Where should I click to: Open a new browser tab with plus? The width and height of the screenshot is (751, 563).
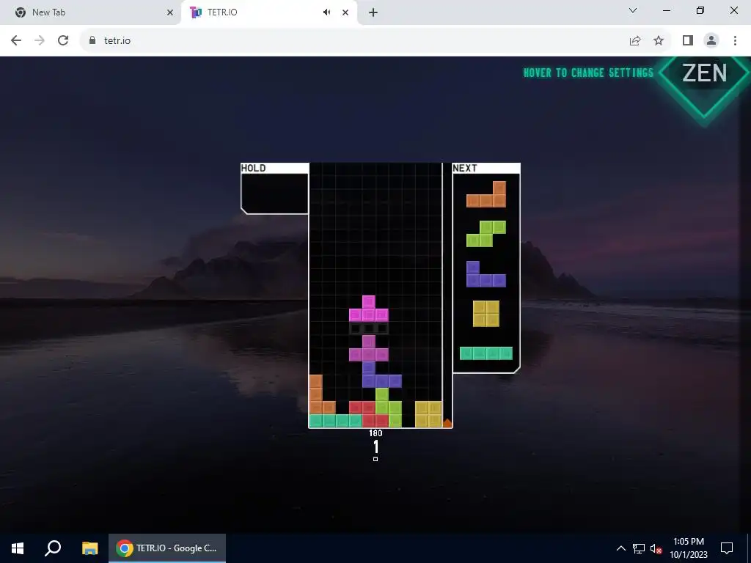[x=373, y=12]
